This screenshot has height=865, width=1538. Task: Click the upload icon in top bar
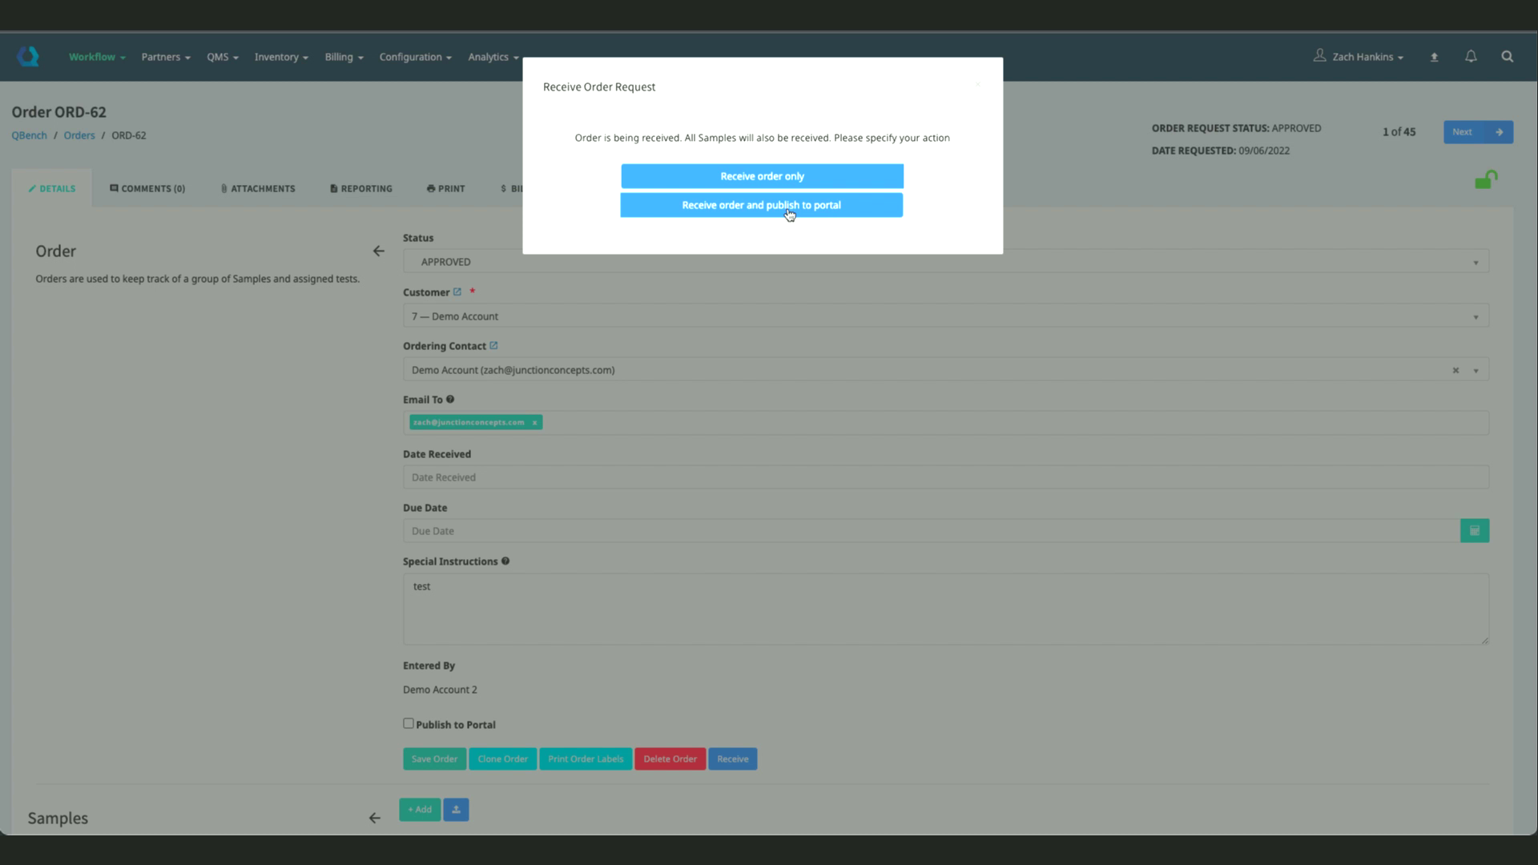pos(1434,57)
